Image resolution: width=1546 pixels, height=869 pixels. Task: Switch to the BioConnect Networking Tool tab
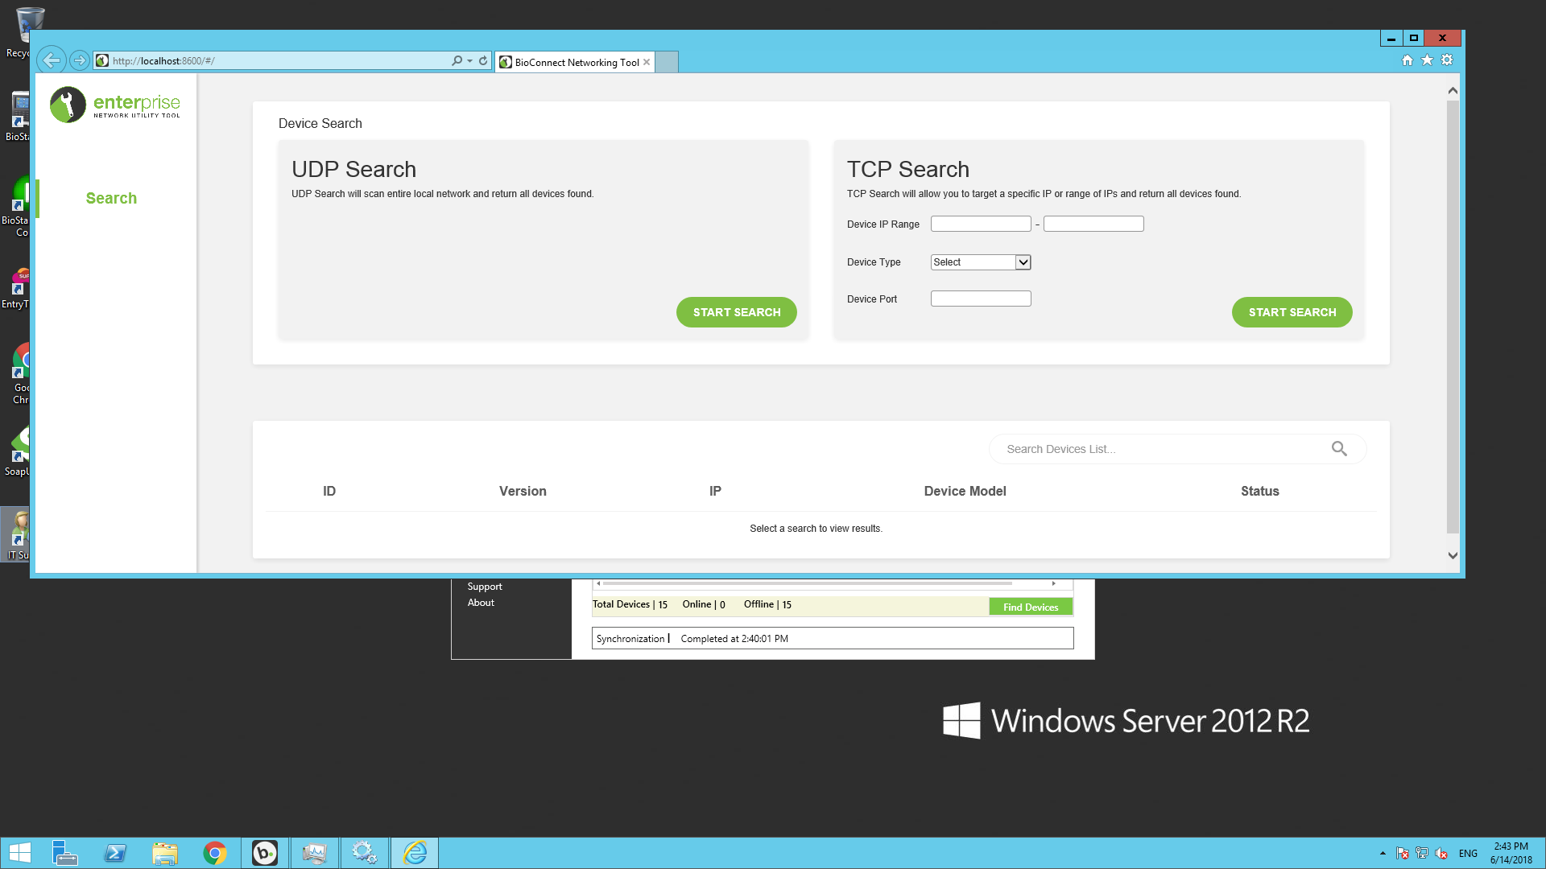(x=572, y=62)
